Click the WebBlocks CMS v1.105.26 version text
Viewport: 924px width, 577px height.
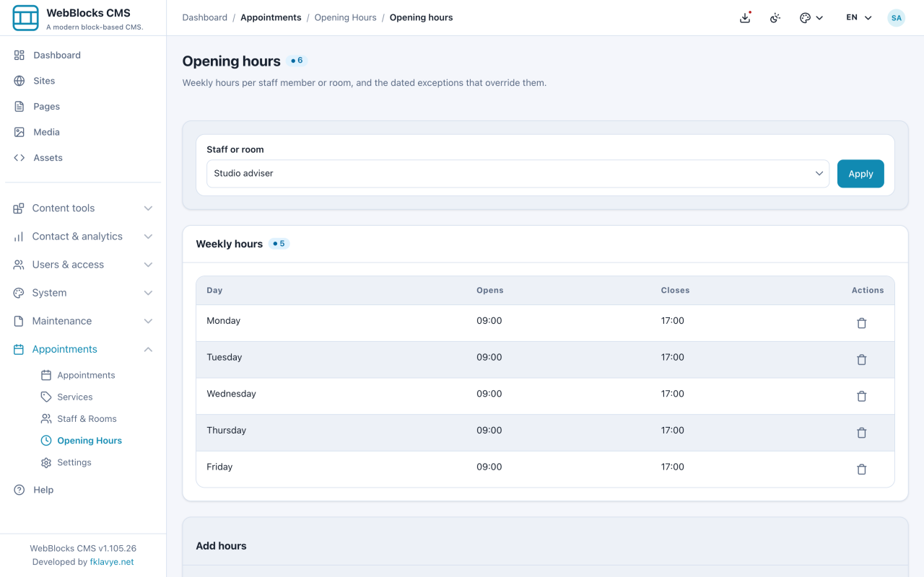pos(83,548)
